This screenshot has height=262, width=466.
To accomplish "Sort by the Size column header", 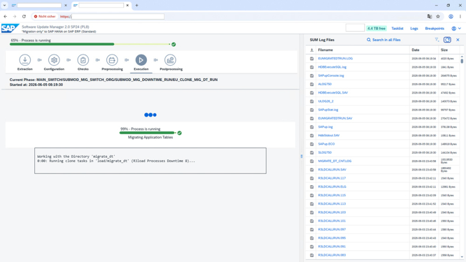I will coord(444,50).
